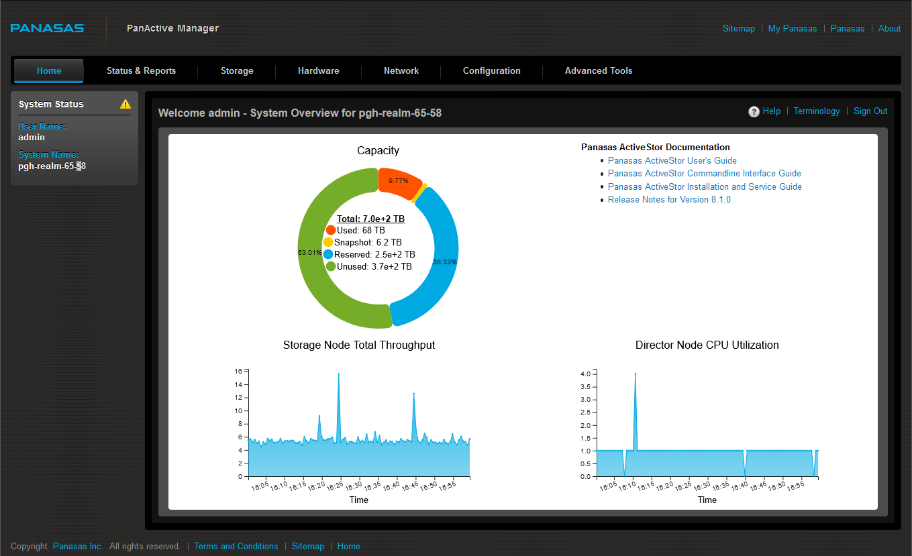This screenshot has width=912, height=556.
Task: Click the Capacity chart title
Action: click(x=378, y=151)
